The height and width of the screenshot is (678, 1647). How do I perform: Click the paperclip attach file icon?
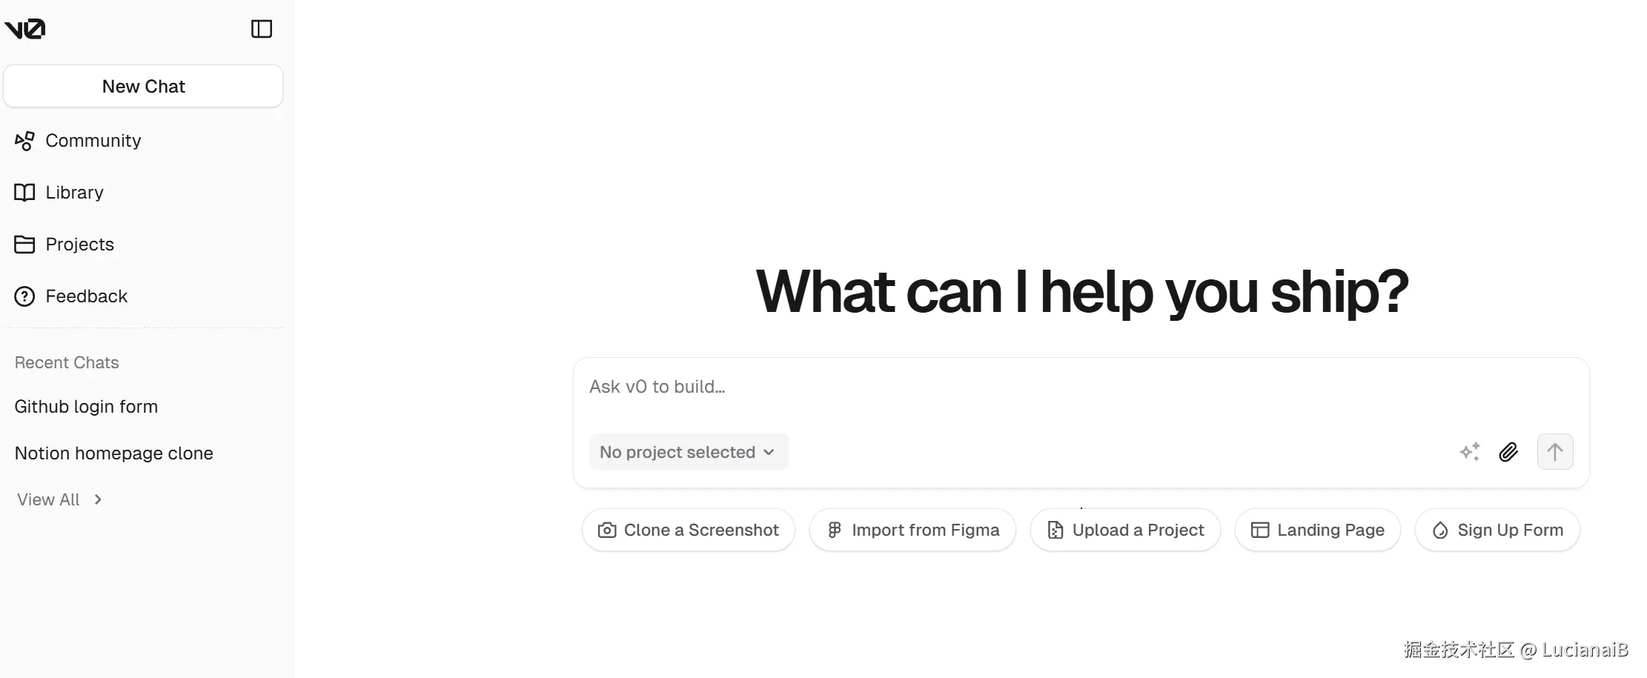1508,452
